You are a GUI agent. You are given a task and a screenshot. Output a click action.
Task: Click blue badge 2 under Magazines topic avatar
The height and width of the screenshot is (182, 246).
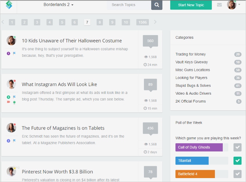click(9, 141)
